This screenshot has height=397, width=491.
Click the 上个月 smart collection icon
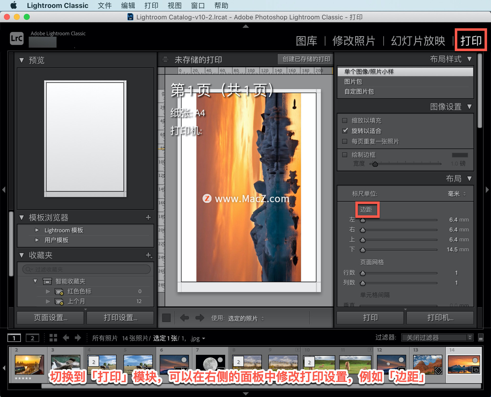point(59,301)
